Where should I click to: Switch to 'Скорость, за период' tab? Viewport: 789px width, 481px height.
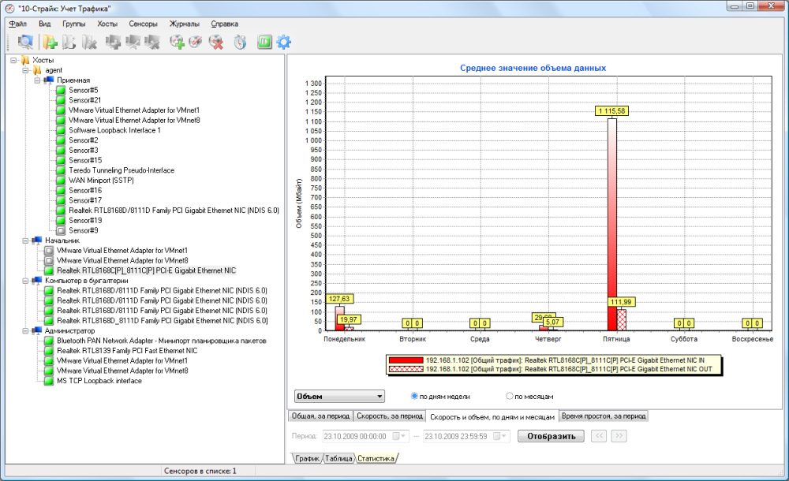390,416
